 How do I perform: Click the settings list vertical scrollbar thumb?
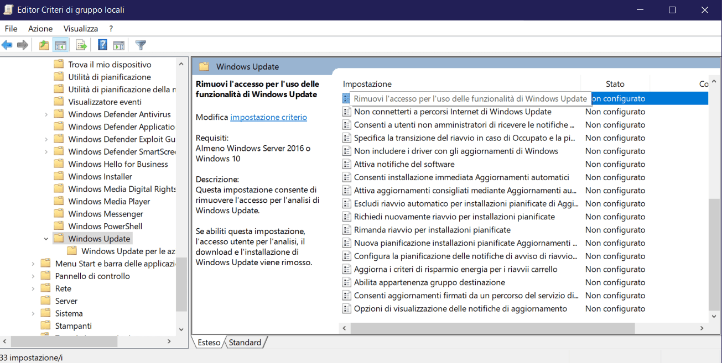pos(714,254)
